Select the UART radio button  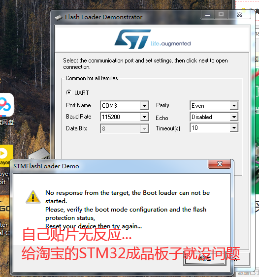(x=68, y=92)
